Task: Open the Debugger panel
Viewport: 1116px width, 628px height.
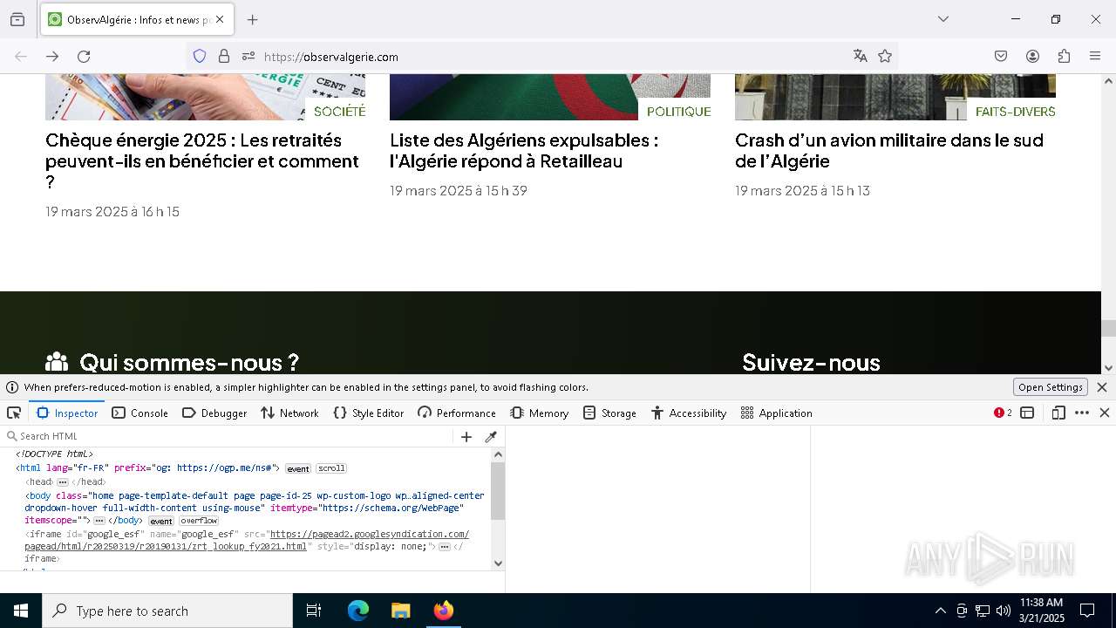Action: (x=214, y=413)
